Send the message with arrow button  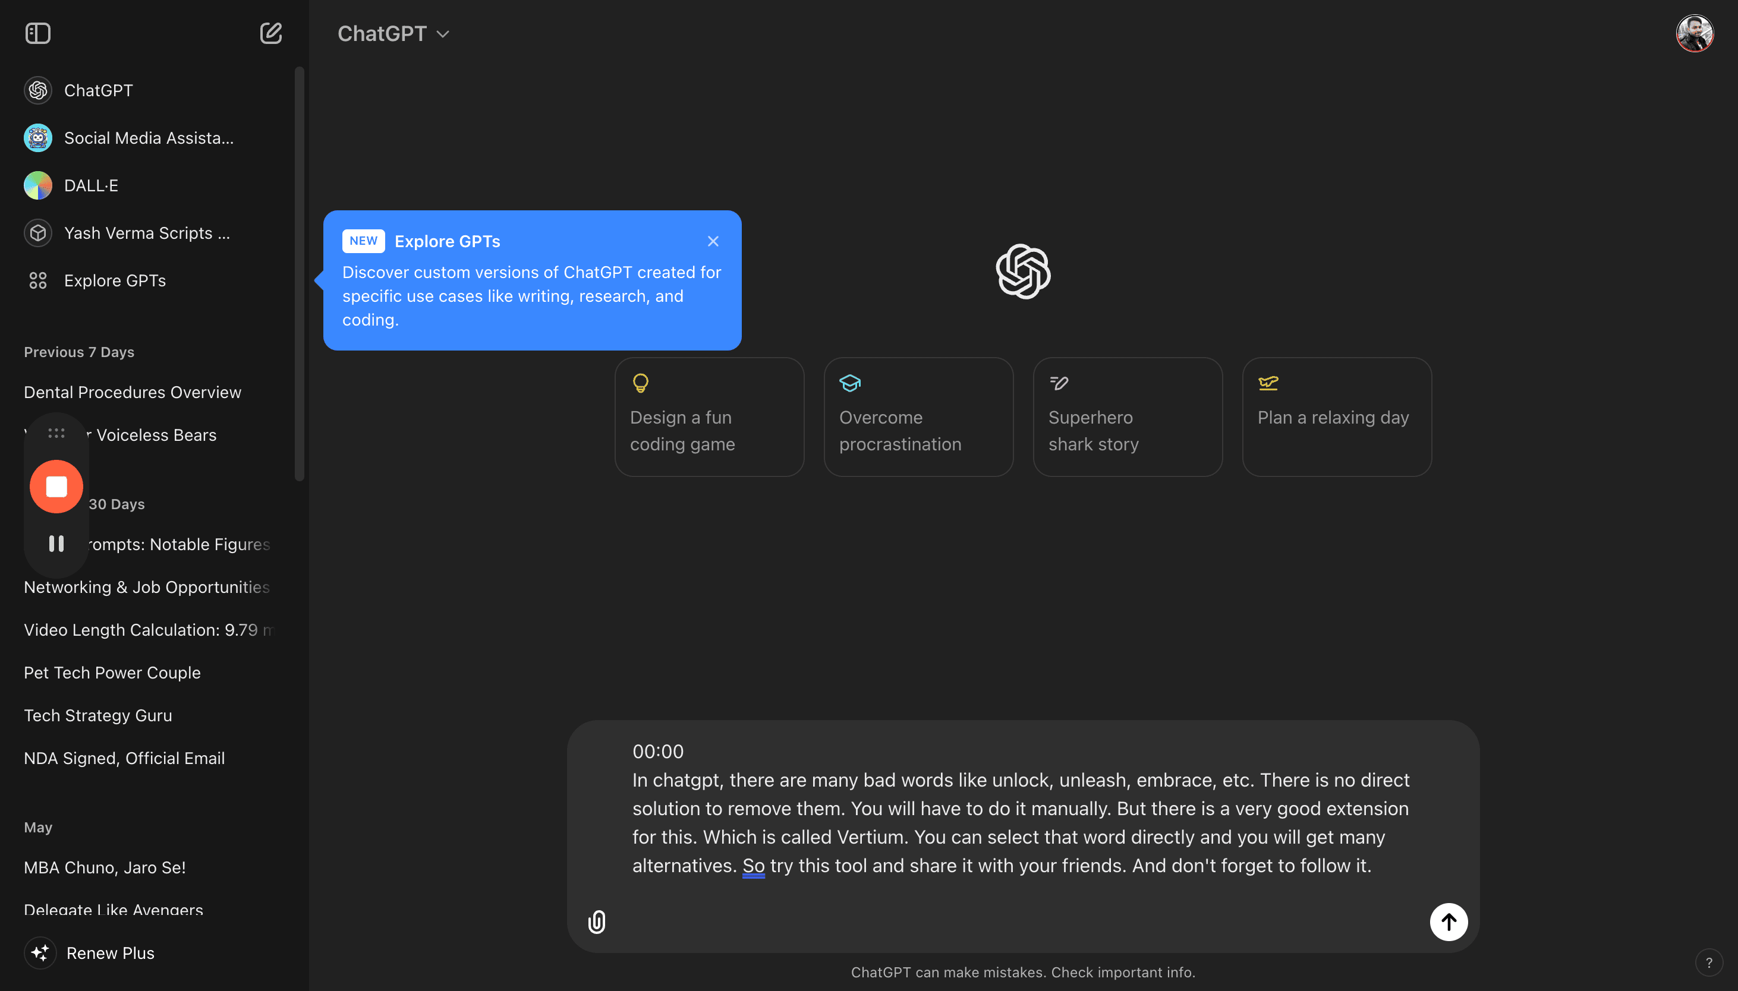[x=1448, y=921]
